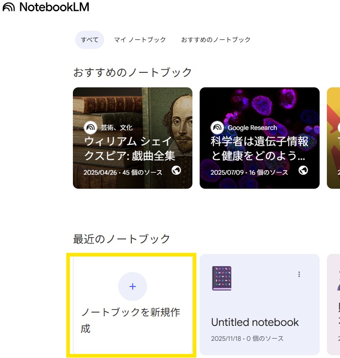The image size is (340, 358).
Task: Click the logo icon beside Google Research
Action: 217,128
